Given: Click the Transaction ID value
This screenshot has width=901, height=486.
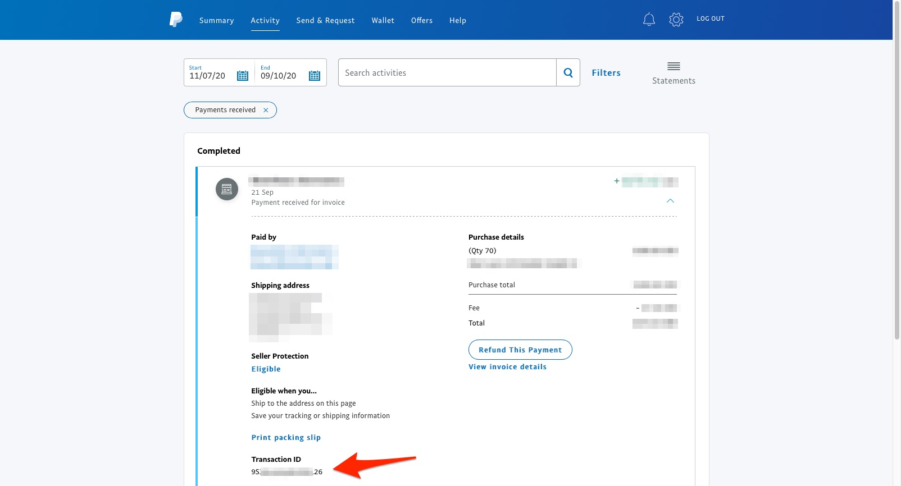Looking at the screenshot, I should point(287,472).
